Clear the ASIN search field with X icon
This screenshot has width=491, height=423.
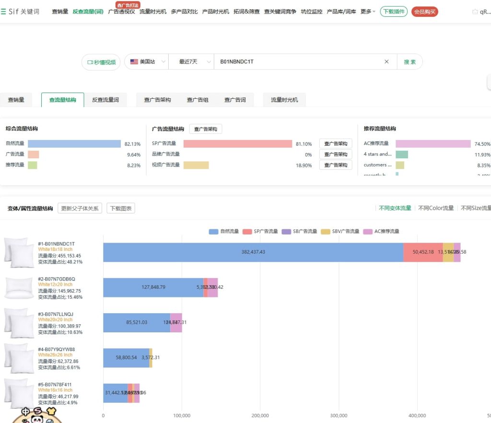coord(386,62)
